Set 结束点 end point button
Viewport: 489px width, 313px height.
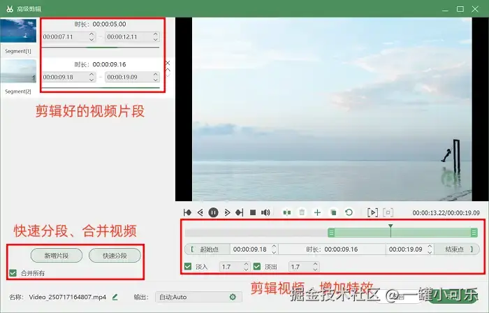(457, 249)
